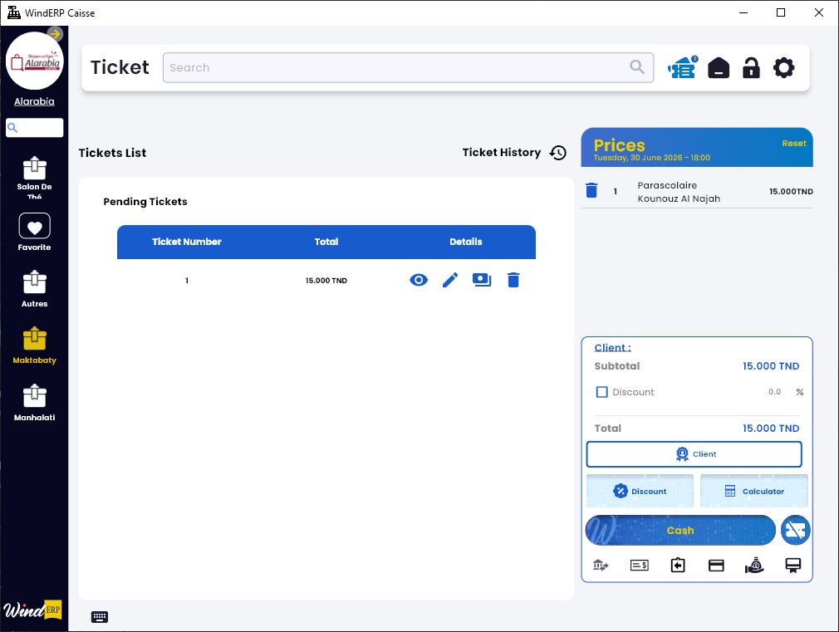Open Ticket History text link
Image resolution: width=839 pixels, height=632 pixels.
502,153
